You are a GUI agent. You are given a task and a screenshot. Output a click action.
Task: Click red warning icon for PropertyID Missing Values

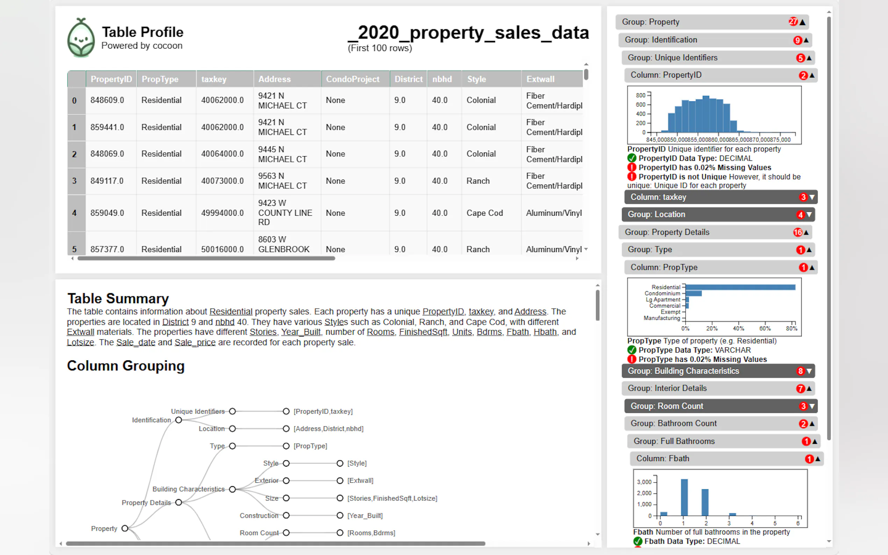[x=631, y=167]
